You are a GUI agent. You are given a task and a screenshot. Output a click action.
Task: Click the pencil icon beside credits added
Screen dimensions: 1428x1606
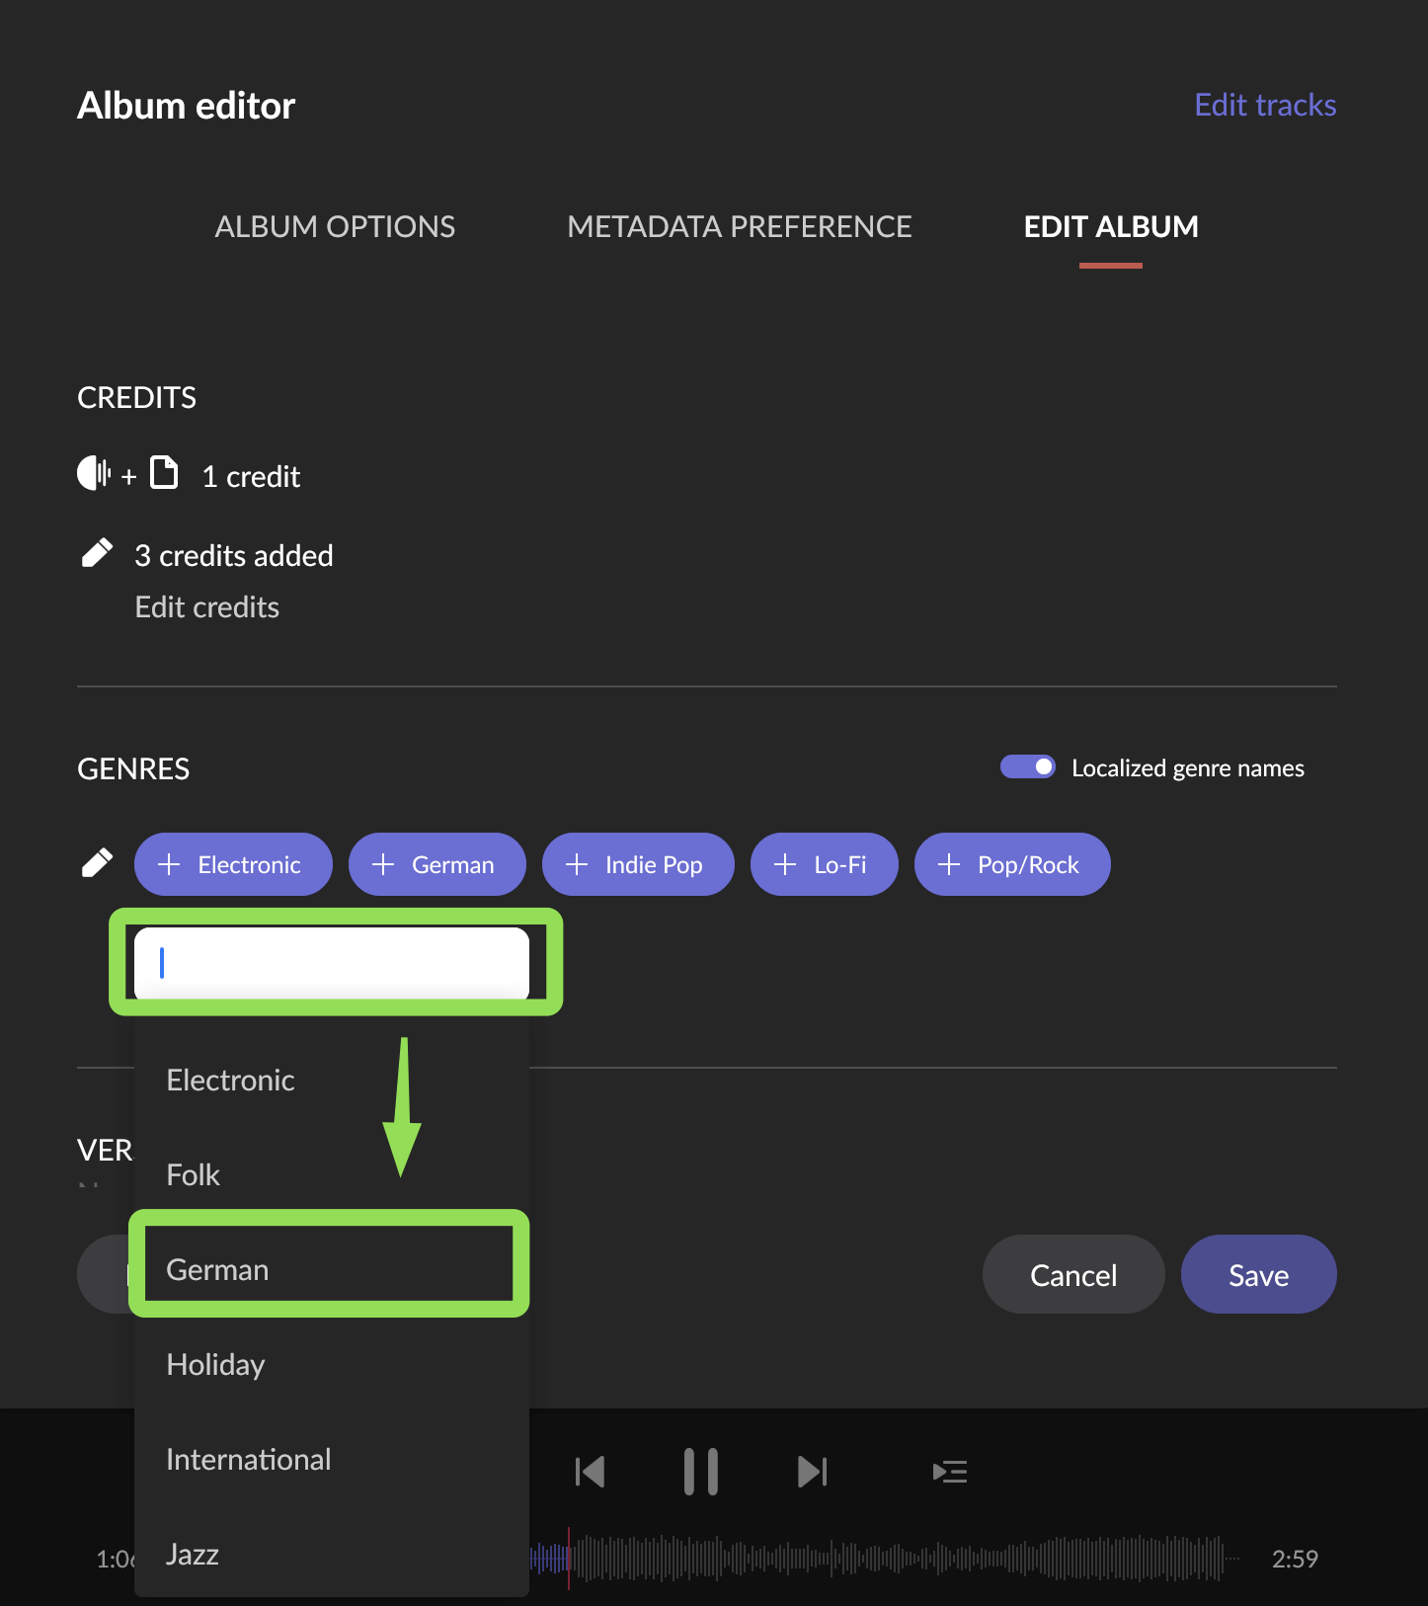click(97, 553)
